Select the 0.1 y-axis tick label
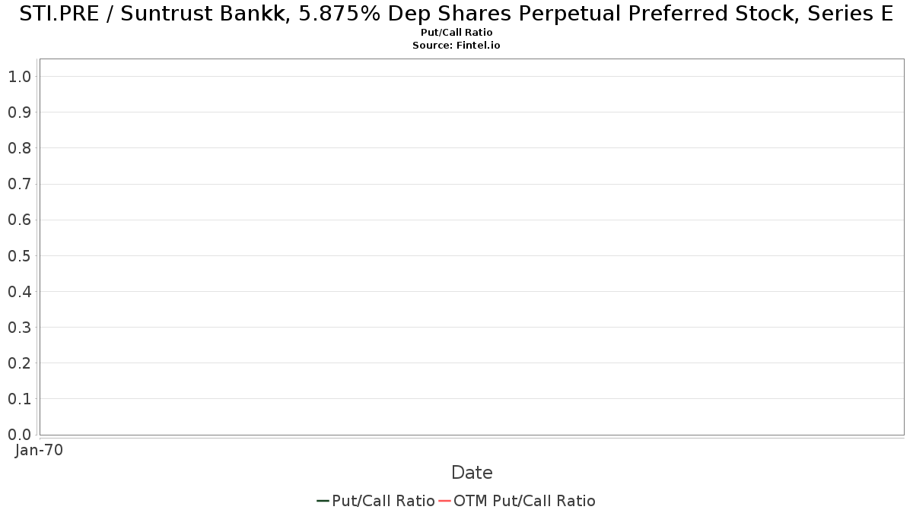 click(19, 399)
